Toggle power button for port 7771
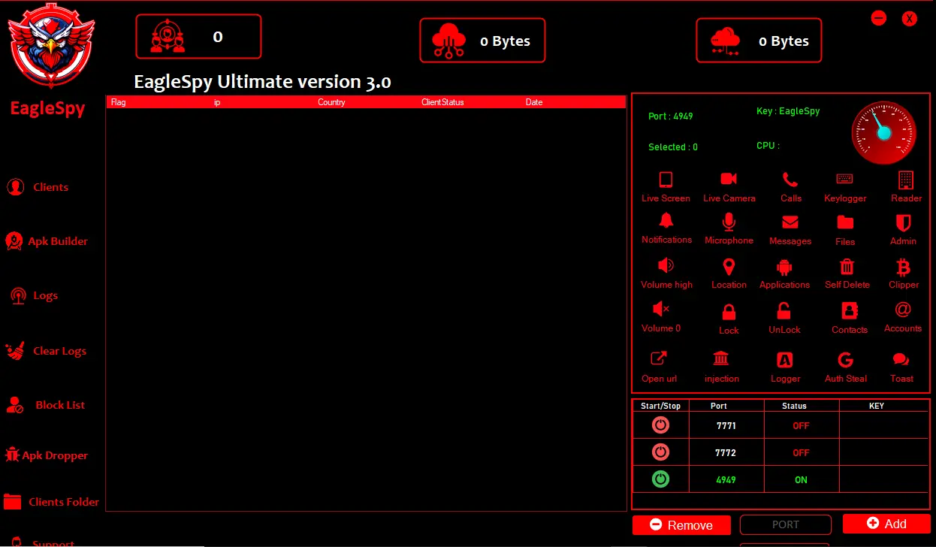Viewport: 936px width, 547px height. tap(660, 425)
